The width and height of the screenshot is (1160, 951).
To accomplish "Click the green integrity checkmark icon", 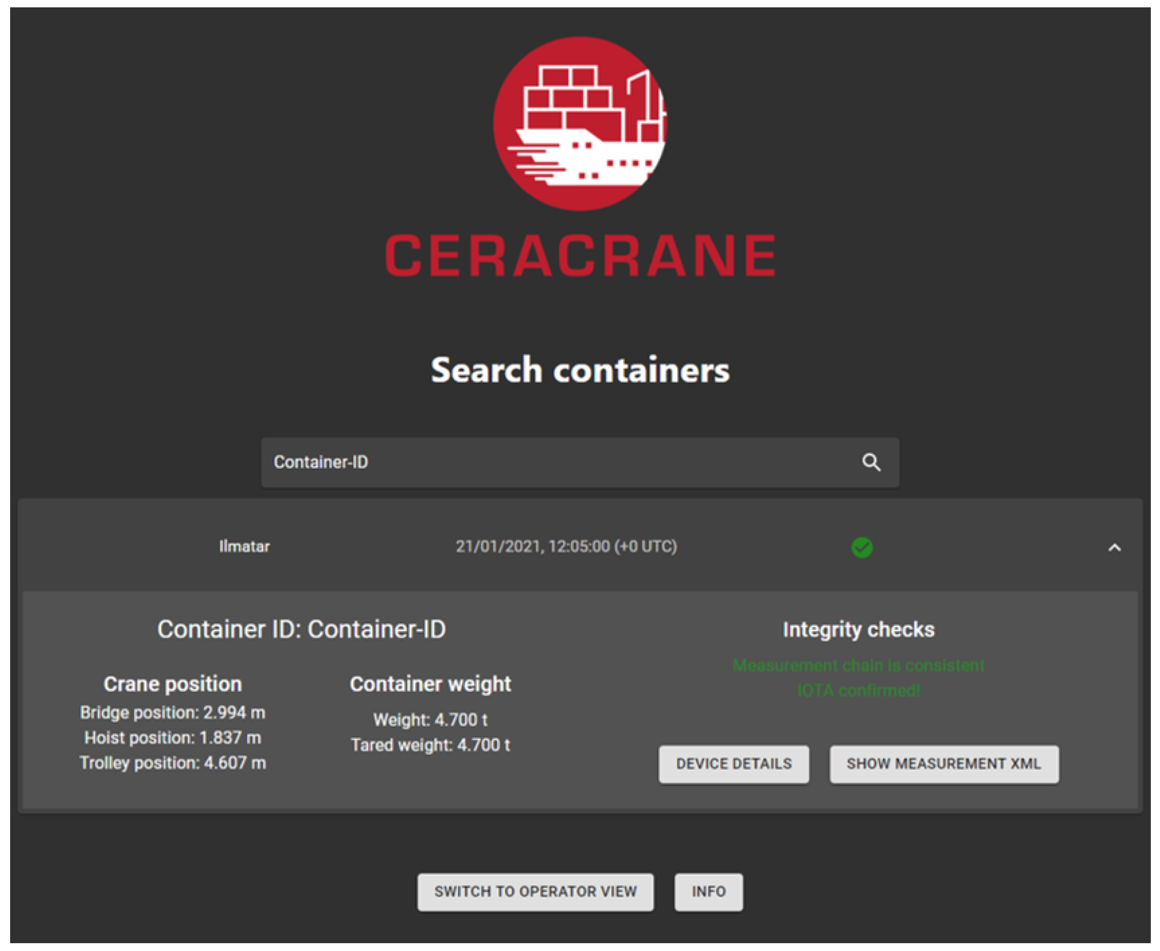I will [x=861, y=547].
